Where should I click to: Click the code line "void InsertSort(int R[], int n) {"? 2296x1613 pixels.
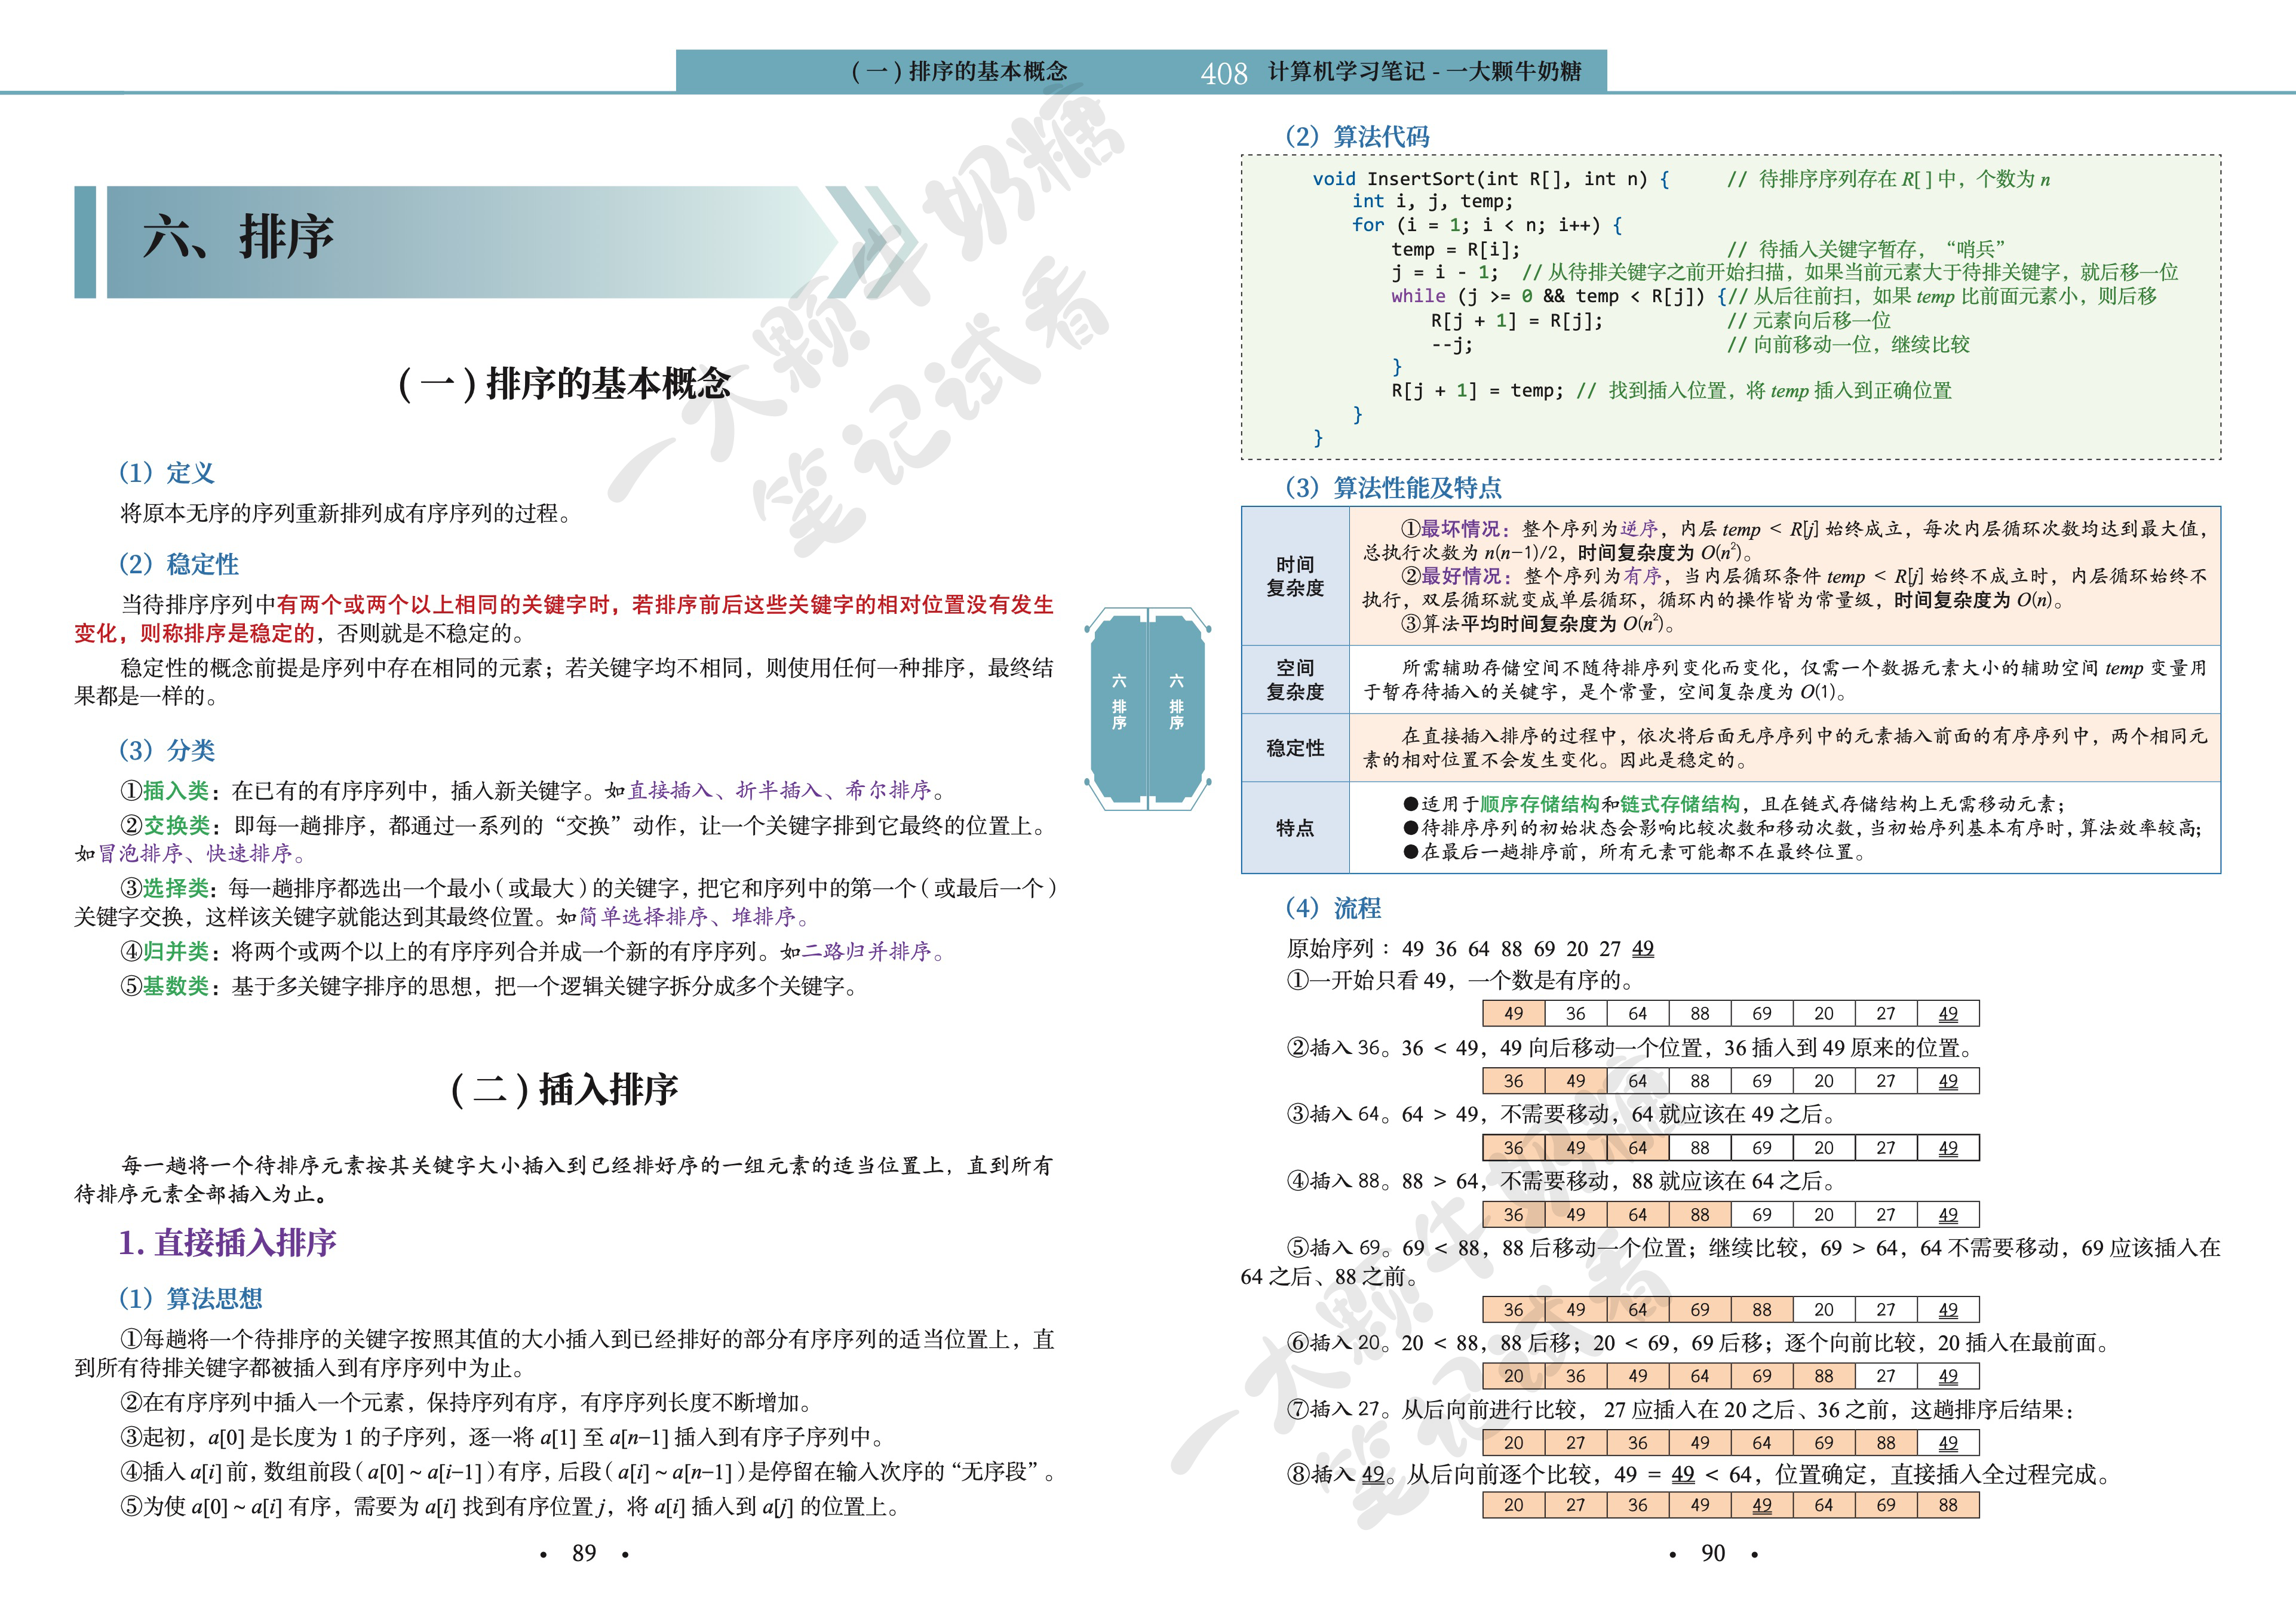pos(1491,179)
